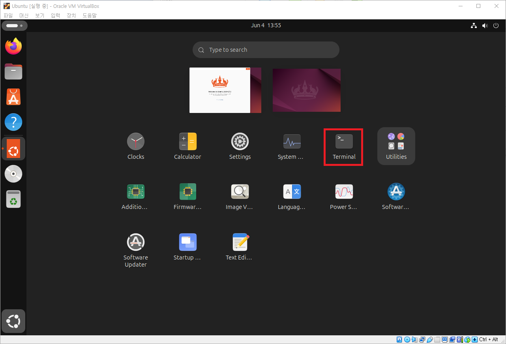
Task: Click the Activities workspace pill
Action: [x=14, y=25]
